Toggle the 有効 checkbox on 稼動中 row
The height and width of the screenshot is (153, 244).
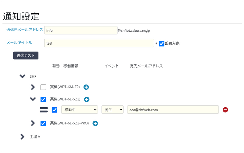click(55, 110)
